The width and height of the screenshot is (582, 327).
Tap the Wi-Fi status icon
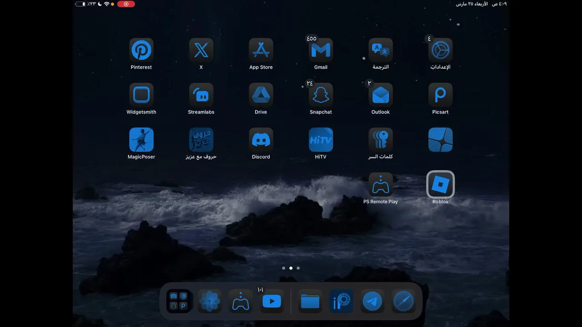107,4
